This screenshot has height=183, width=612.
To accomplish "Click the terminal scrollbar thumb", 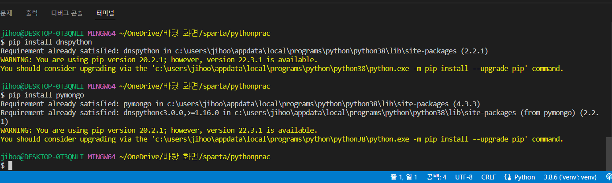I will tap(609, 153).
